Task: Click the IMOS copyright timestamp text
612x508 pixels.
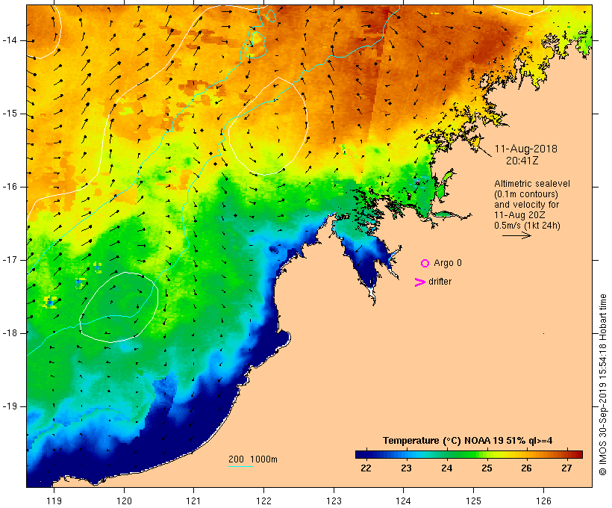Action: (603, 385)
